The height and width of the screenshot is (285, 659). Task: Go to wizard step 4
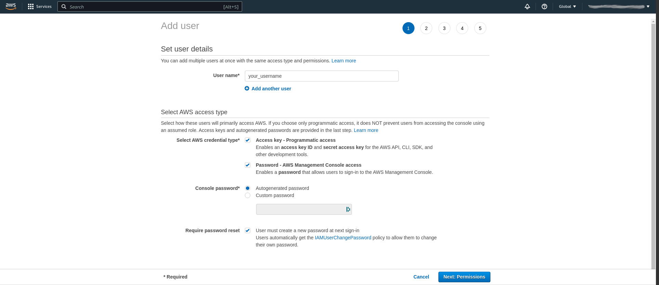462,28
